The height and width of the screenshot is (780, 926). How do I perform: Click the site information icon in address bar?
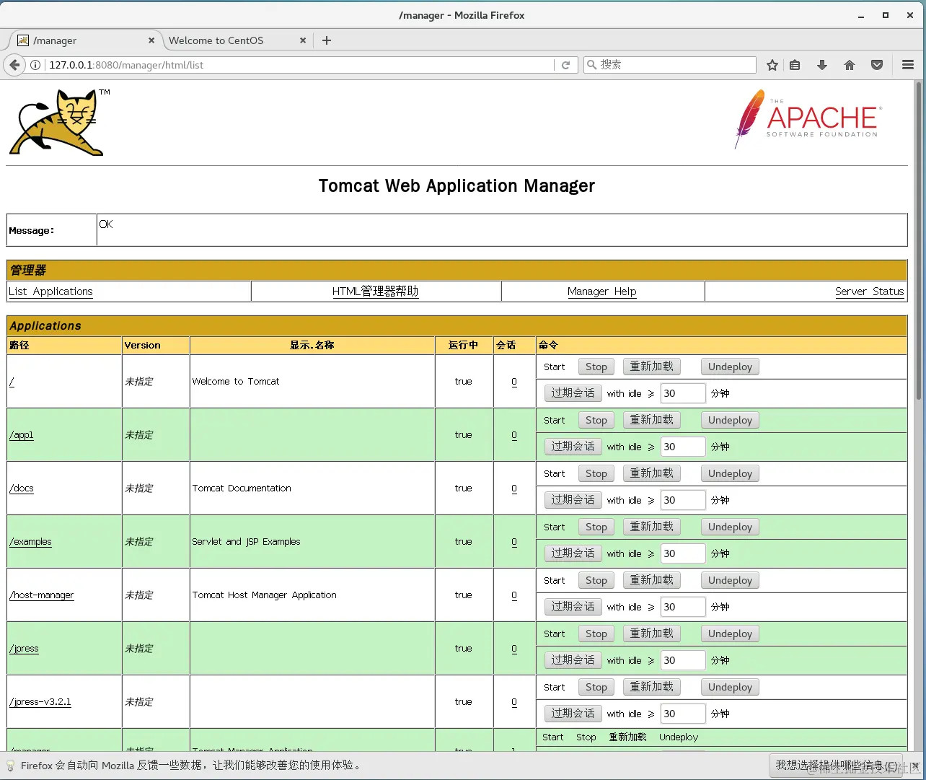(x=35, y=65)
